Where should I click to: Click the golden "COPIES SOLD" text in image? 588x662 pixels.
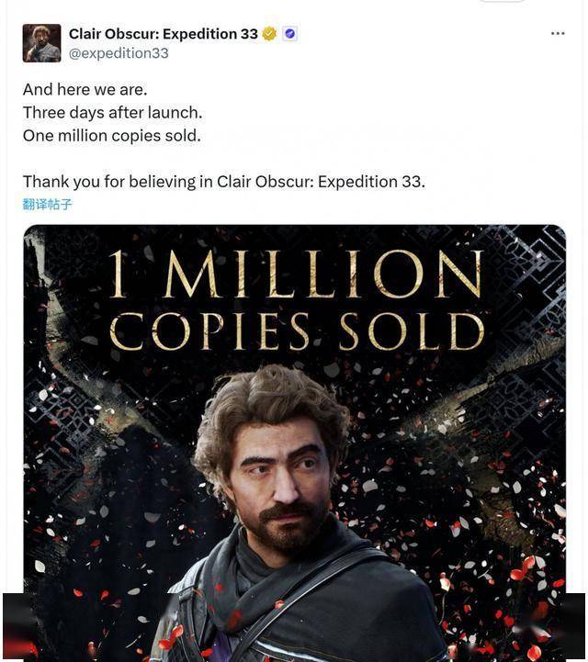298,331
